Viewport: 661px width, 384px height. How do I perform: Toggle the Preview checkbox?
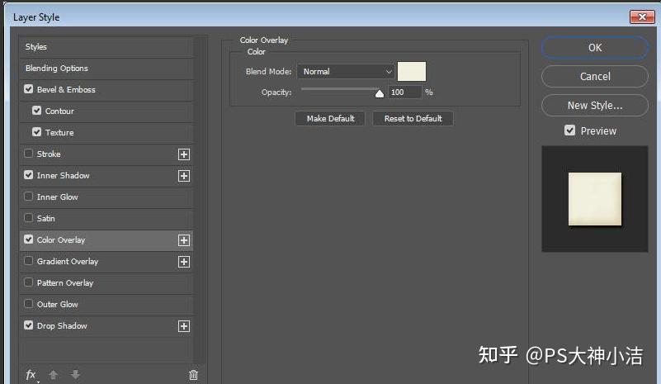pyautogui.click(x=569, y=130)
